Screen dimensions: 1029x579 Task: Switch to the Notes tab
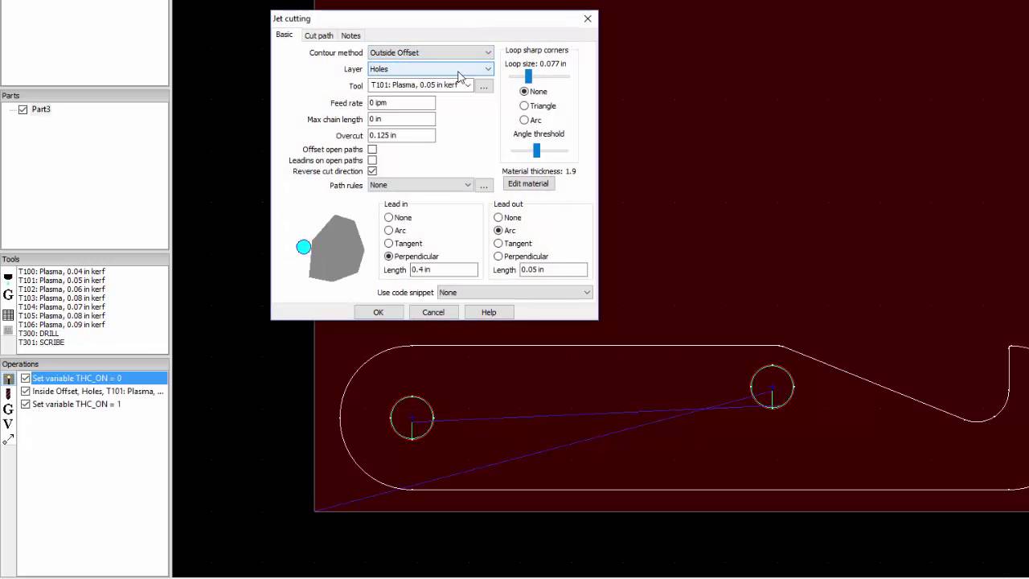351,35
